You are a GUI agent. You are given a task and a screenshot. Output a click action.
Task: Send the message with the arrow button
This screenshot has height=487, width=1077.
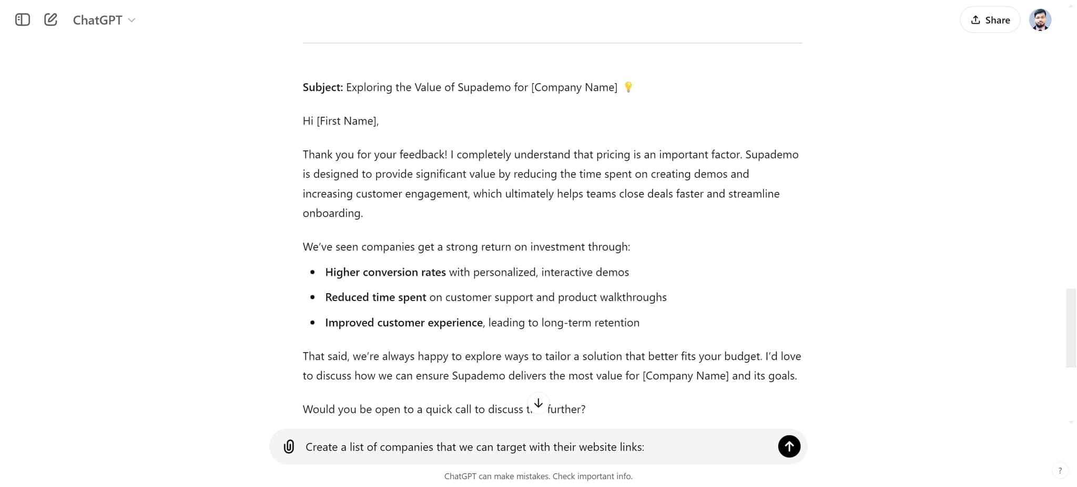click(x=789, y=446)
